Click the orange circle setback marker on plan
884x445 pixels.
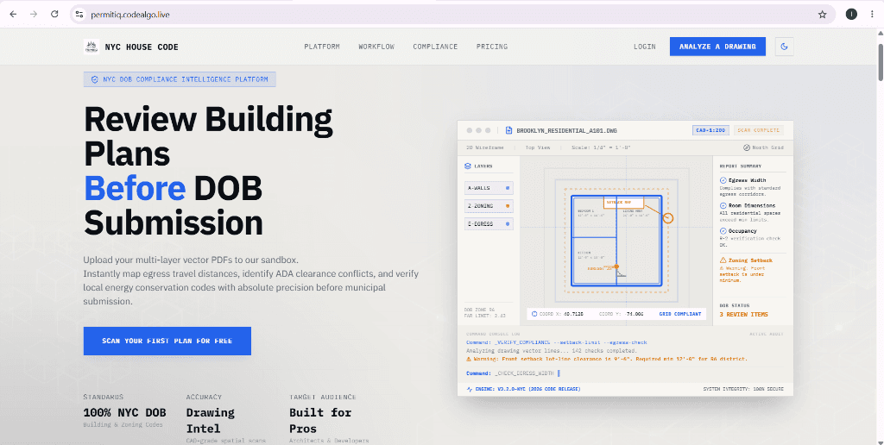click(668, 217)
